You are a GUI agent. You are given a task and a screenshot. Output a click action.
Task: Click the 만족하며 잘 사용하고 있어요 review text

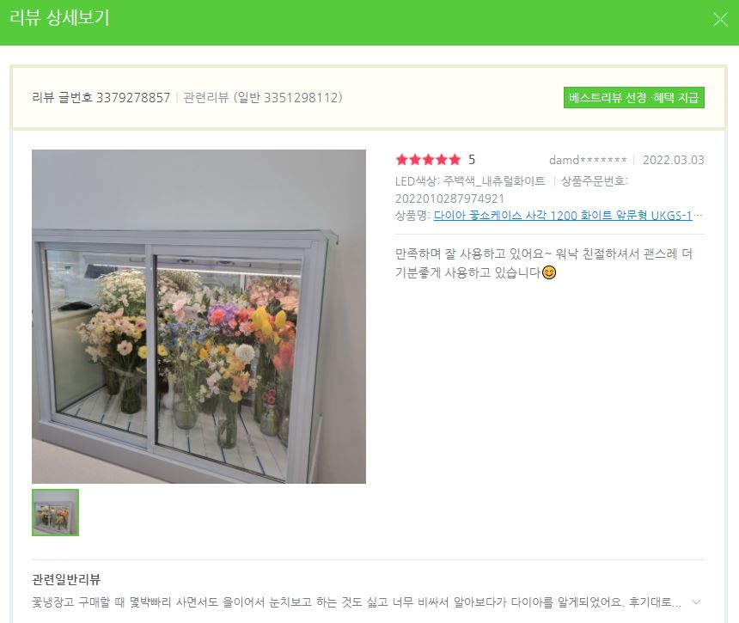544,263
